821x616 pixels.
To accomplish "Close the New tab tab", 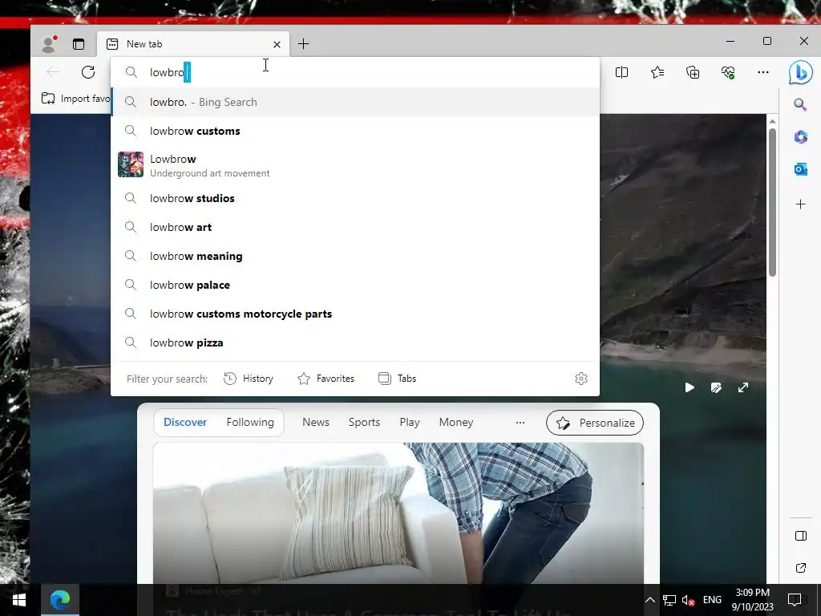I will click(277, 45).
